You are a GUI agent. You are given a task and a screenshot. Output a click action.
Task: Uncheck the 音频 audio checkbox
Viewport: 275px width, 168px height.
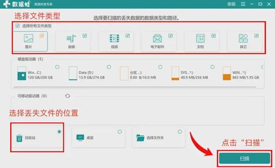pyautogui.click(x=85, y=36)
